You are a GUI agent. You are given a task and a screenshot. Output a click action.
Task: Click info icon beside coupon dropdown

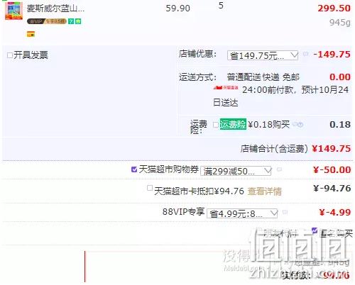tap(279, 169)
